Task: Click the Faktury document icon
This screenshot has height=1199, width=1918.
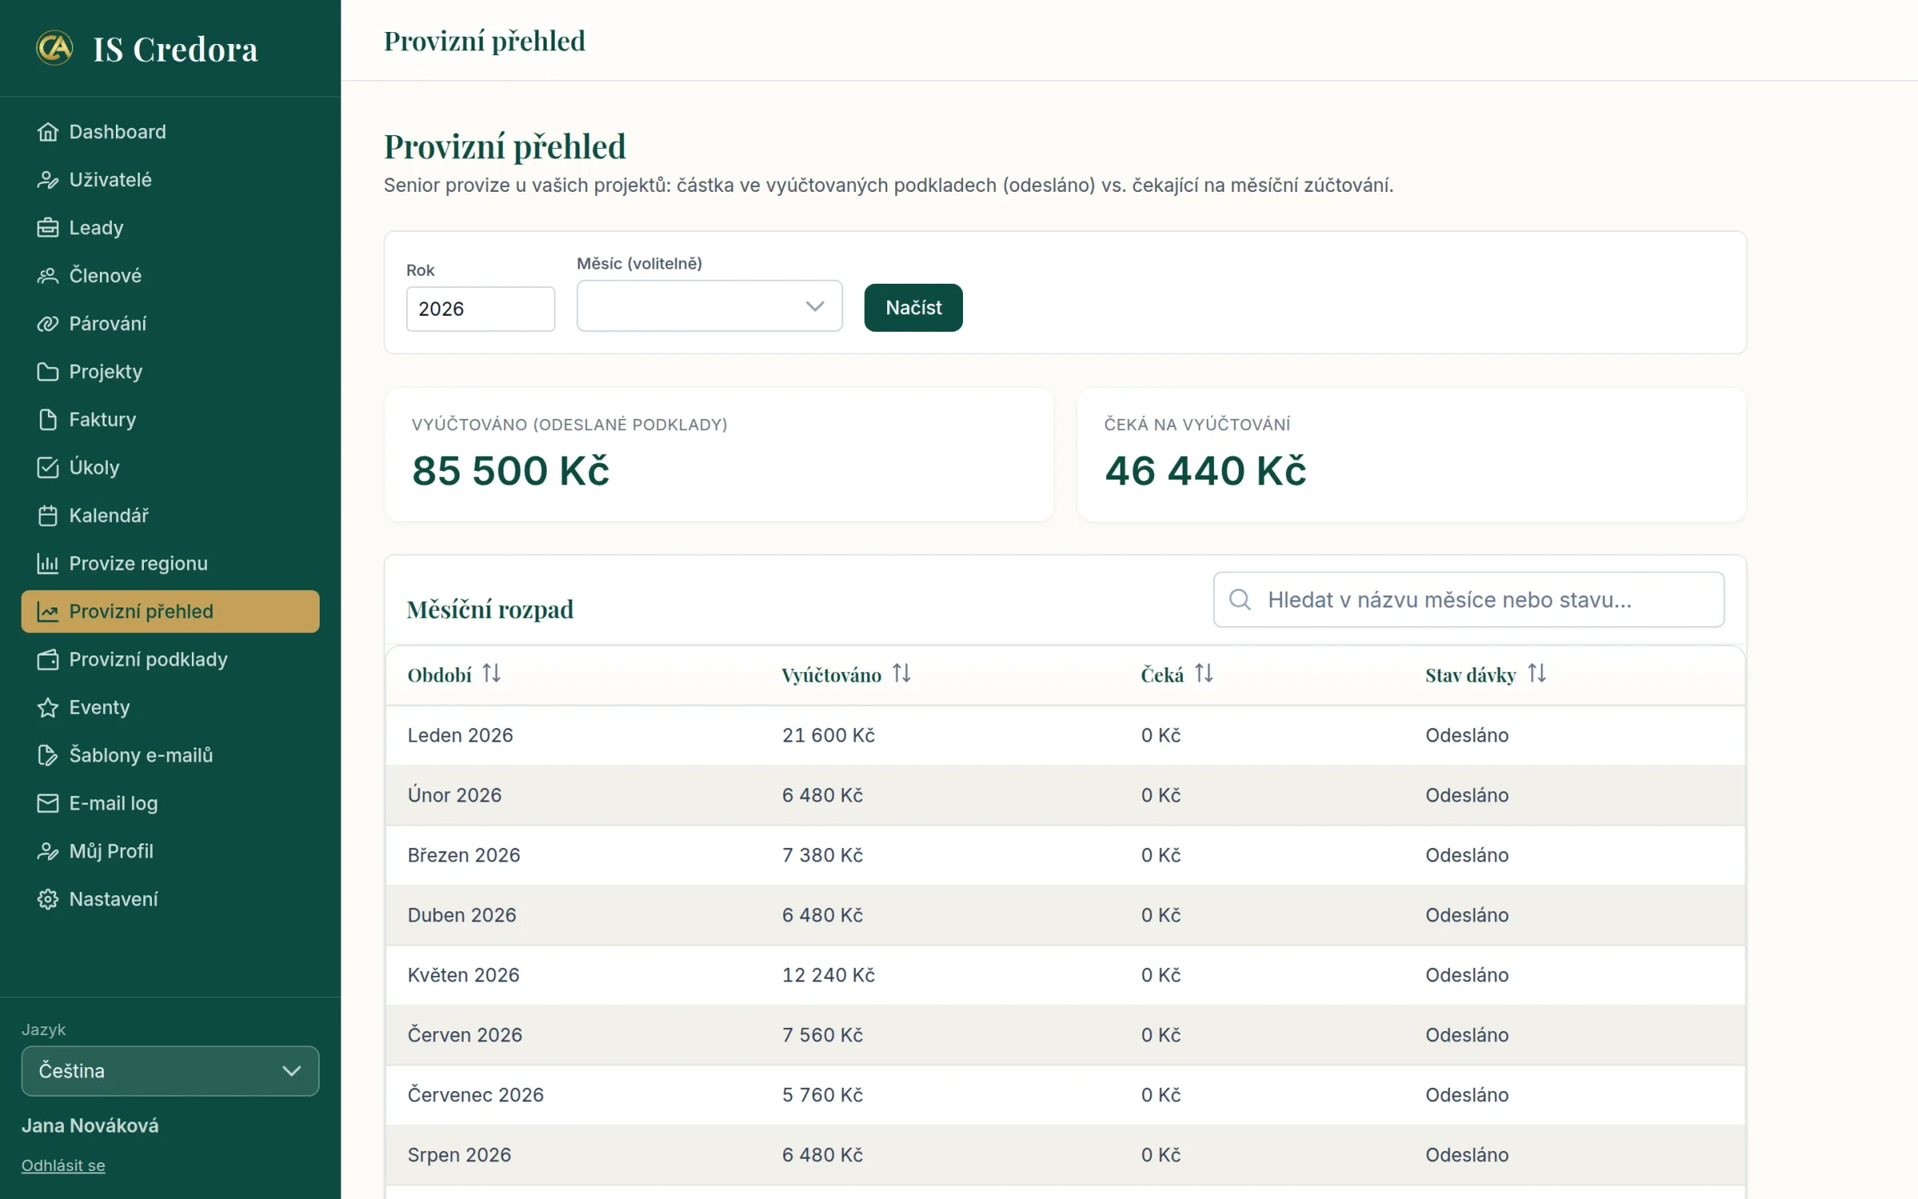Action: pyautogui.click(x=48, y=420)
